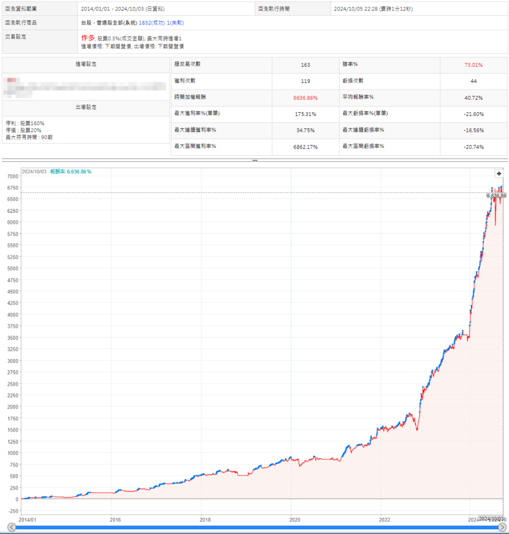Select the 停利 : 股票160% line
This screenshot has width=509, height=534.
25,123
